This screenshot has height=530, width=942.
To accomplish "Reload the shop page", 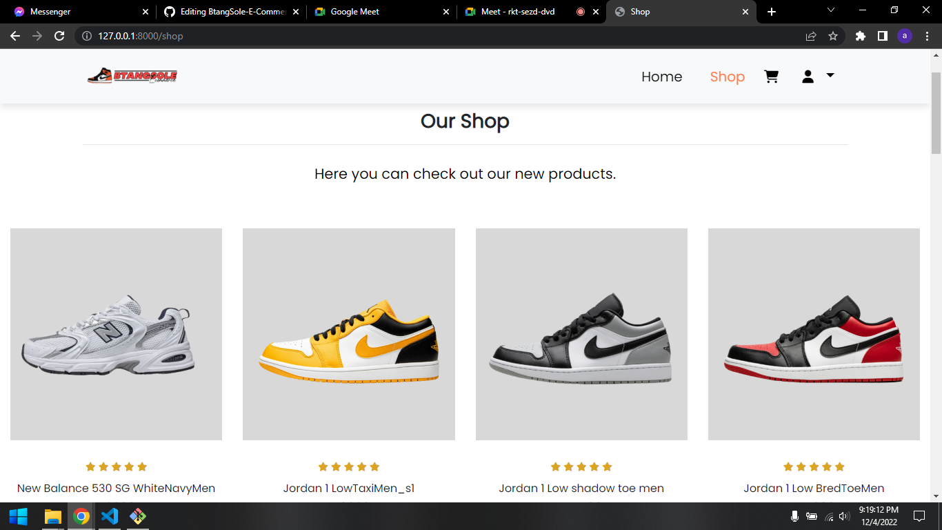I will (59, 36).
